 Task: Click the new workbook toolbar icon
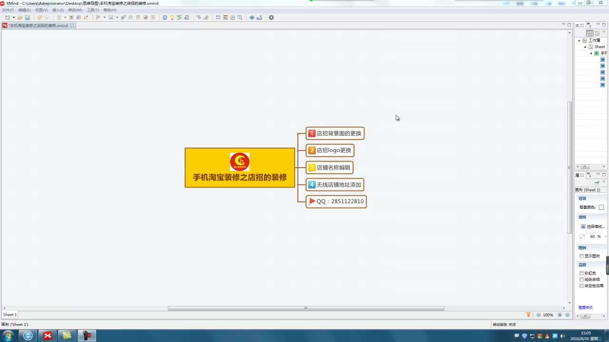(x=8, y=18)
